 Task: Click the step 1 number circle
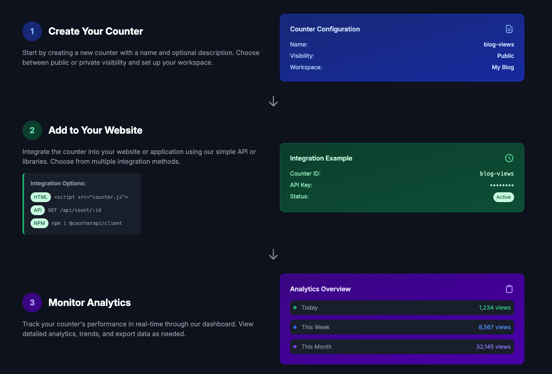32,31
